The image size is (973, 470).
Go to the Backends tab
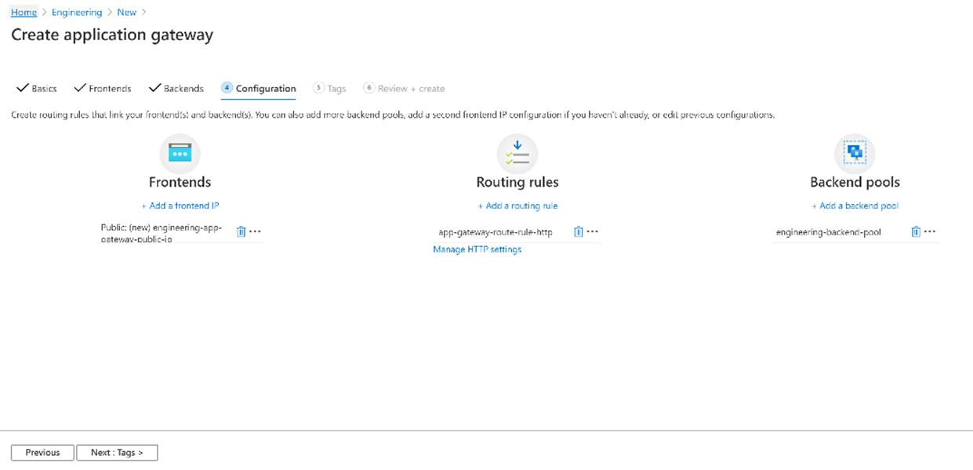coord(176,89)
